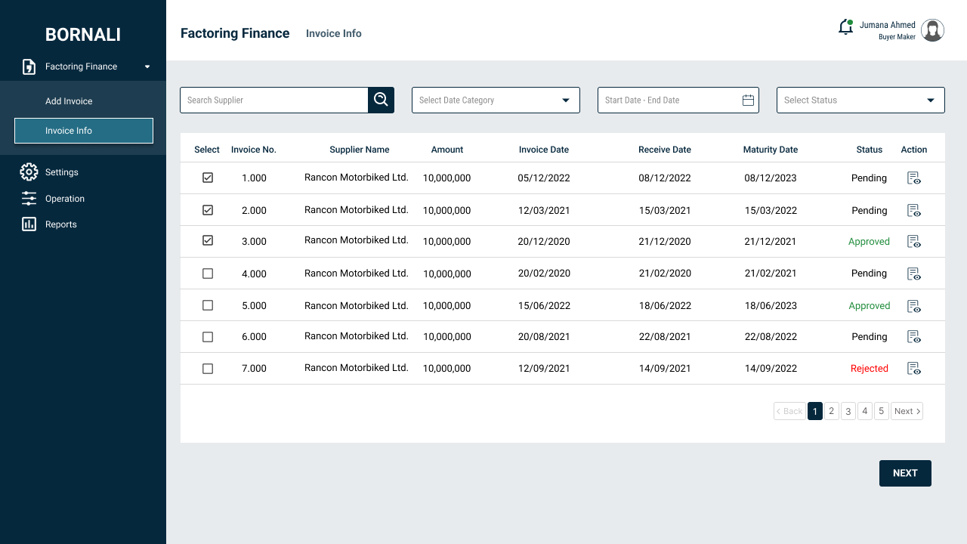Click the Receive Date column header
This screenshot has width=967, height=544.
coord(665,150)
